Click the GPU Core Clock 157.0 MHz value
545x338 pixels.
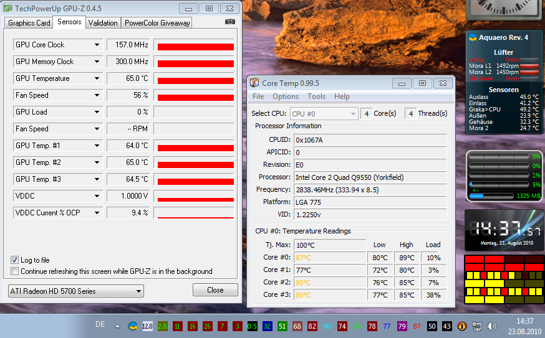coord(128,45)
